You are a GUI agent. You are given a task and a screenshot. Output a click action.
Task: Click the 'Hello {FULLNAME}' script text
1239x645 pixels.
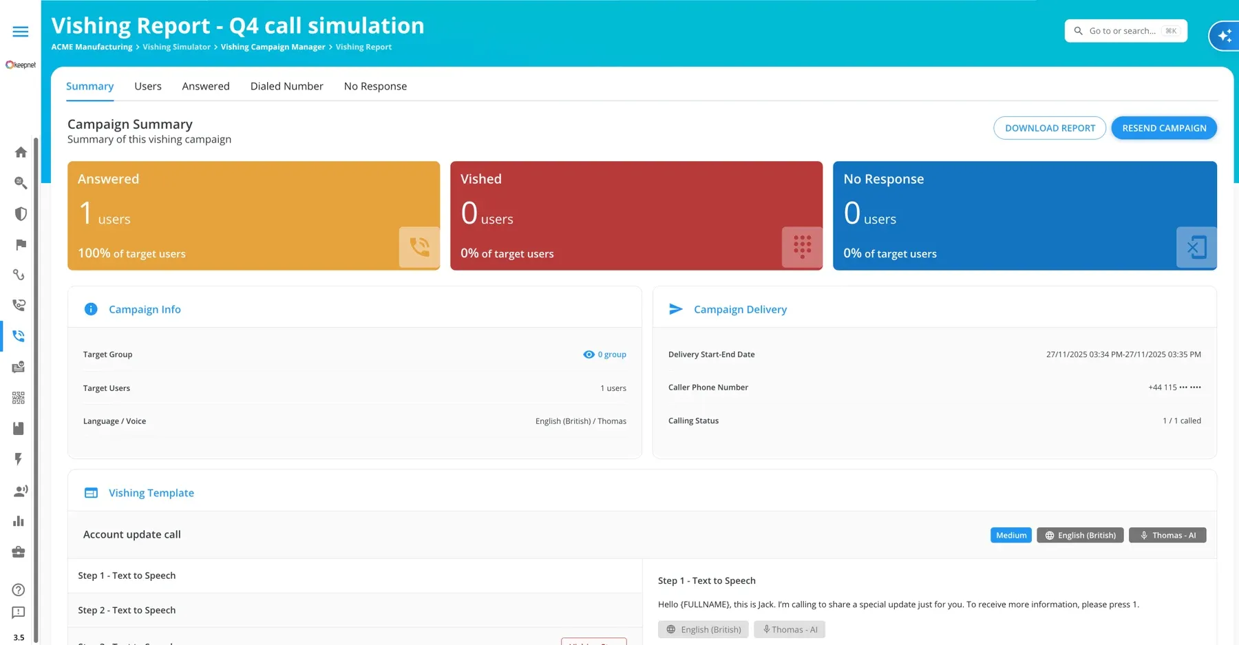[898, 604]
